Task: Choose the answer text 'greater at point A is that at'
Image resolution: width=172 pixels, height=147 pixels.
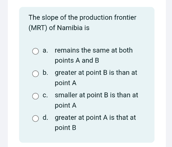Action: pyautogui.click(x=95, y=118)
